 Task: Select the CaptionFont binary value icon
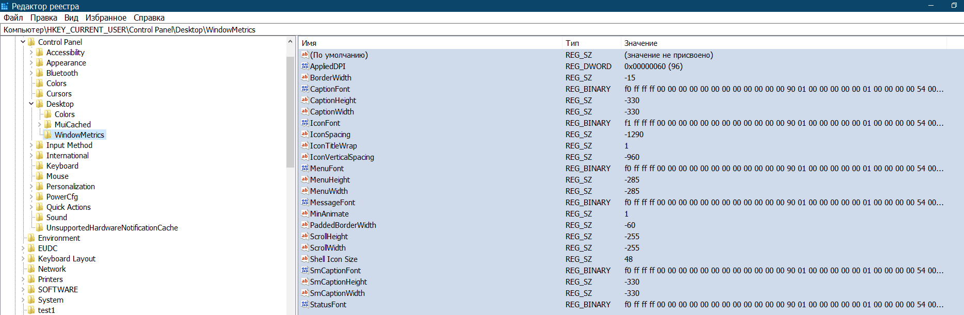tap(305, 89)
